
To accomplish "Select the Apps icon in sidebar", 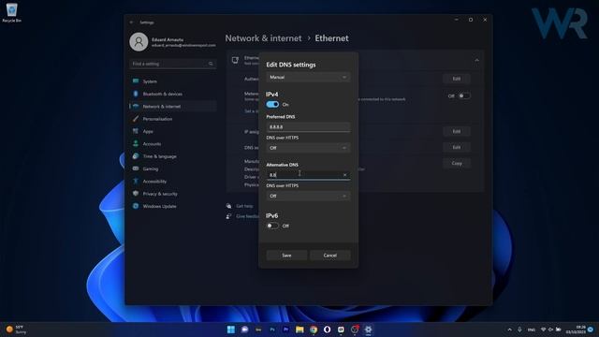I will pos(135,131).
